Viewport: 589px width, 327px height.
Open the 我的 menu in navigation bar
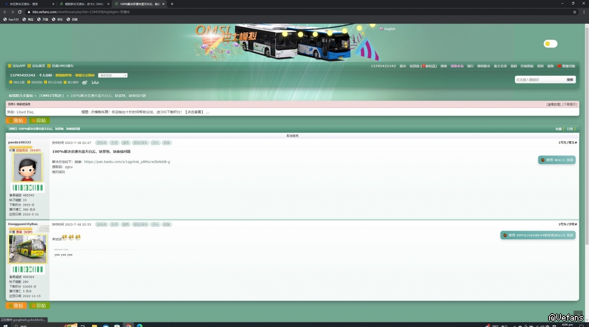point(514,66)
